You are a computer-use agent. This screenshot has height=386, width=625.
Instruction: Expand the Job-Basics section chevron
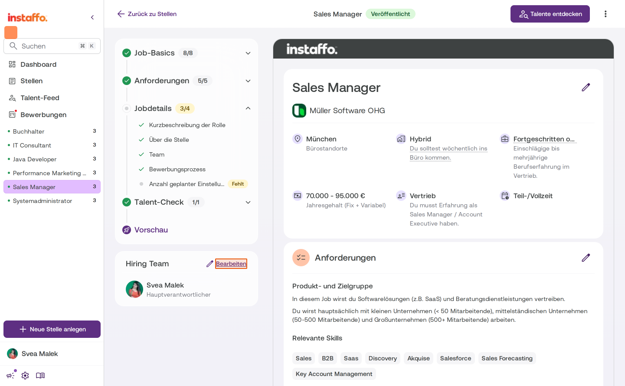(x=248, y=53)
